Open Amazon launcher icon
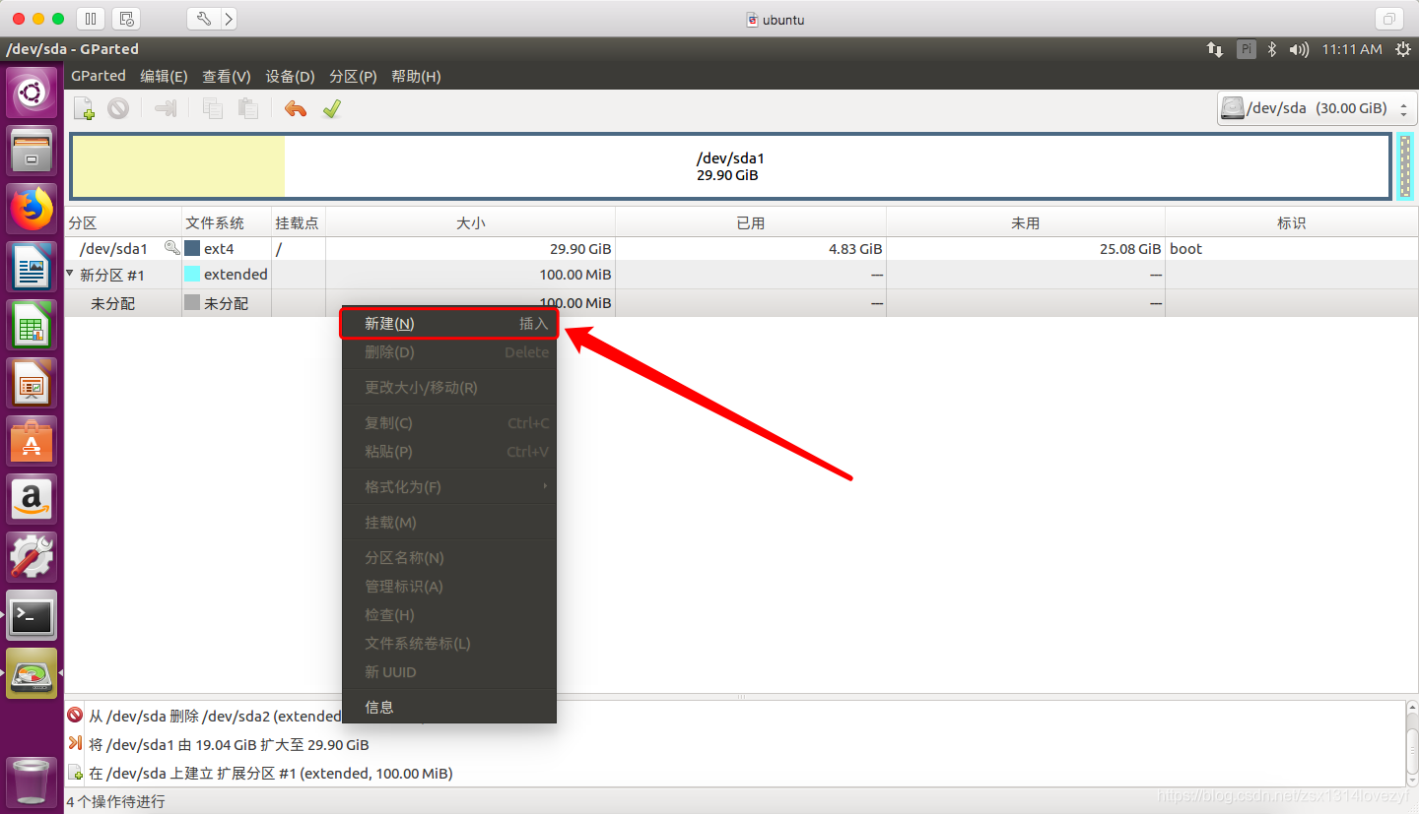1419x814 pixels. [32, 499]
